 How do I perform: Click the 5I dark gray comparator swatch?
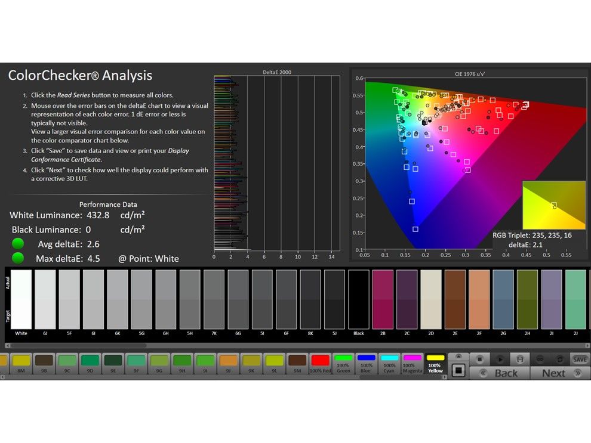[262, 299]
